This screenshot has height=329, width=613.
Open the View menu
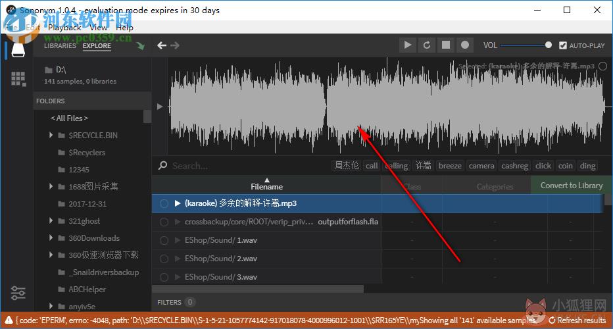98,28
